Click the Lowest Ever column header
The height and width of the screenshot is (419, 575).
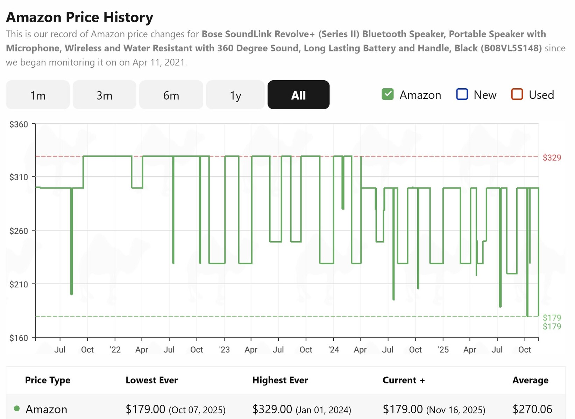point(151,380)
